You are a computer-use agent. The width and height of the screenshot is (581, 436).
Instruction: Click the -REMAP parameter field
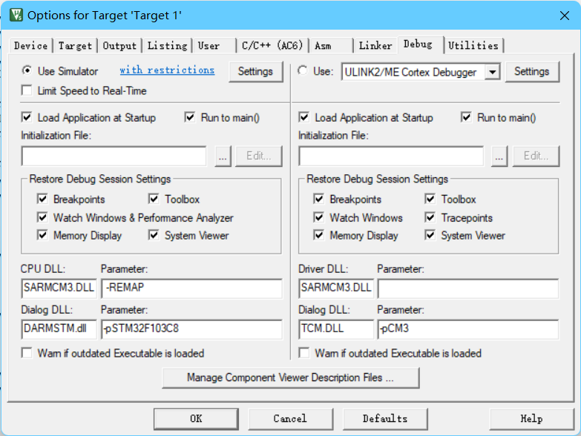[x=191, y=288]
